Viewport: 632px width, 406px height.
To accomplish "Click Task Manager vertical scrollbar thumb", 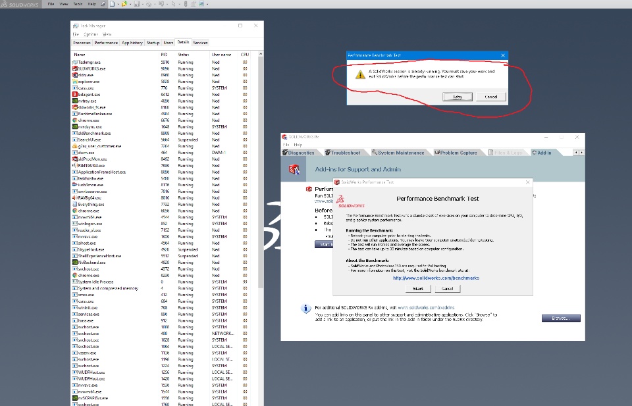I will (261, 172).
